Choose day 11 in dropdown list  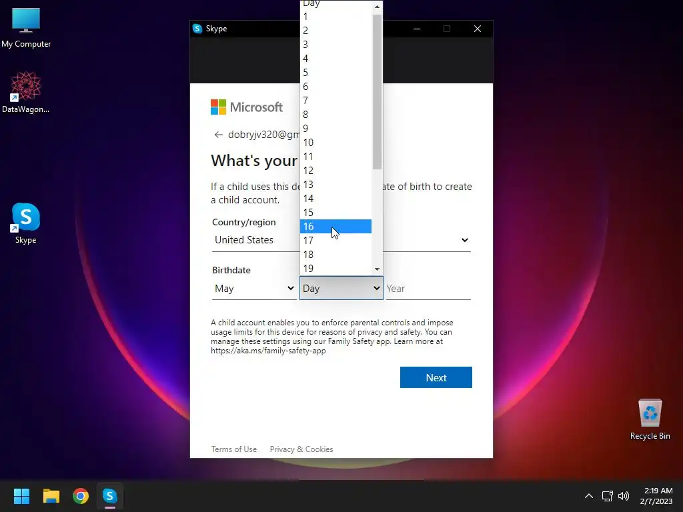tap(335, 156)
